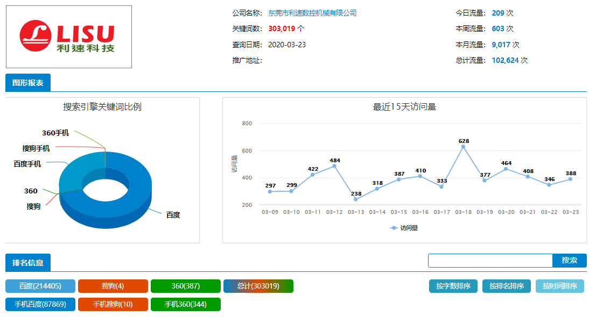The image size is (589, 317).
Task: Click the 03-20 data point with value 464
Action: coord(506,169)
